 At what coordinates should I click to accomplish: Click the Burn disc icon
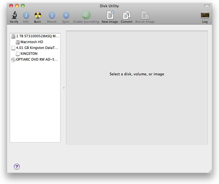pyautogui.click(x=38, y=15)
